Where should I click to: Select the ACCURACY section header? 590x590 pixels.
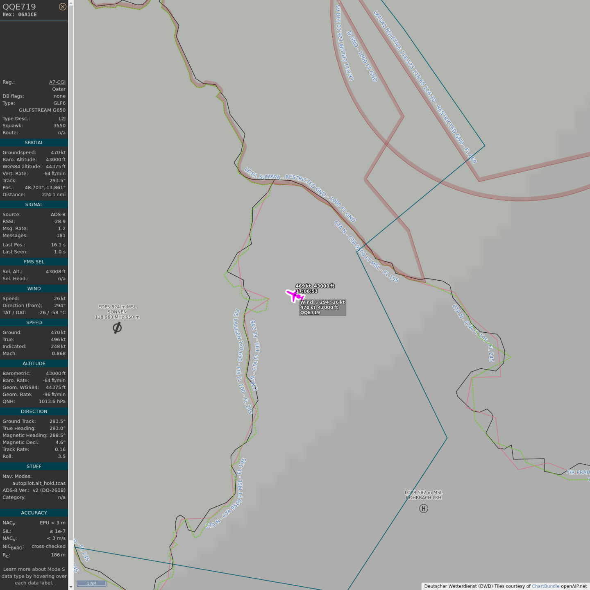[x=34, y=513]
